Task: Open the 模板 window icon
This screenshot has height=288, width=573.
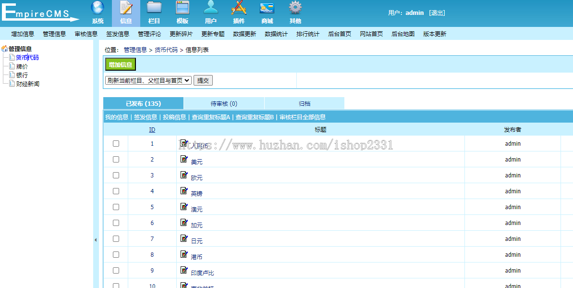Action: point(183,8)
